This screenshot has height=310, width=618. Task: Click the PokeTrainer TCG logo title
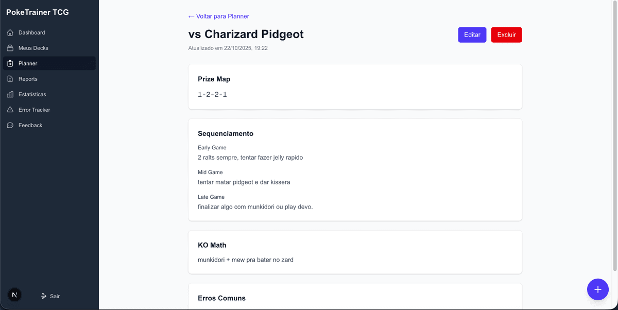click(x=38, y=12)
